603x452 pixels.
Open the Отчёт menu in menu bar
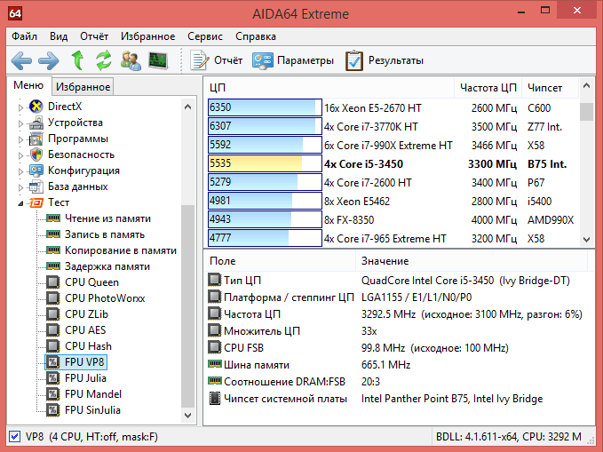tap(94, 36)
